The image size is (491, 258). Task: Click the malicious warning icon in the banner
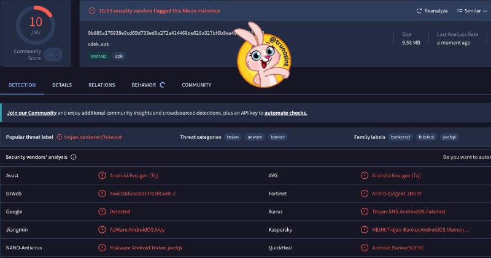[92, 10]
